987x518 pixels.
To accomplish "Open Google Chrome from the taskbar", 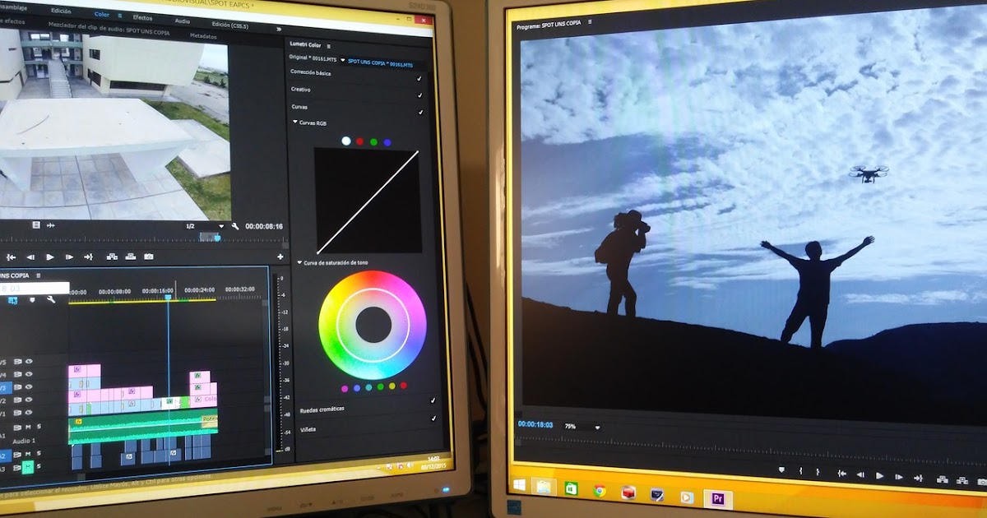I will 600,491.
